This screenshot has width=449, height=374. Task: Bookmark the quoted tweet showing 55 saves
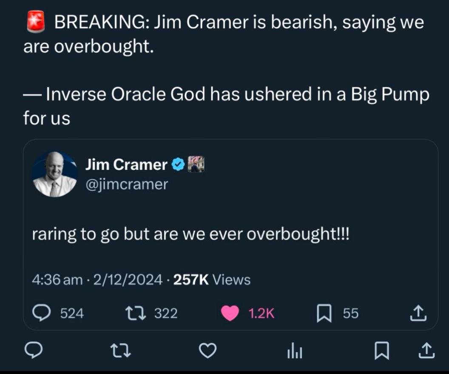(325, 313)
